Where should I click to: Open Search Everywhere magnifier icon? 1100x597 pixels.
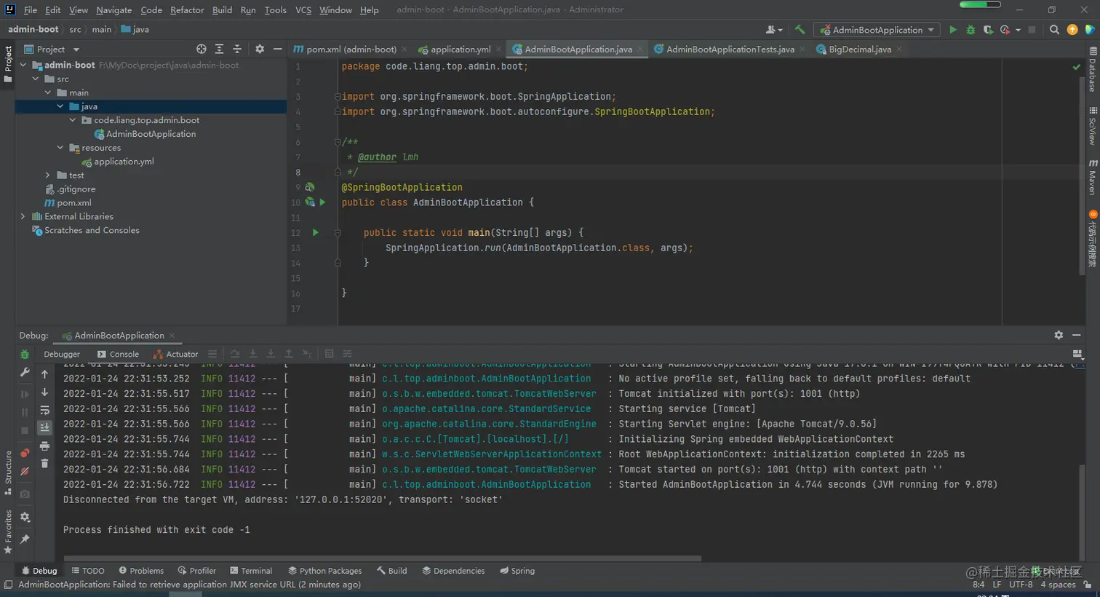[x=1054, y=30]
